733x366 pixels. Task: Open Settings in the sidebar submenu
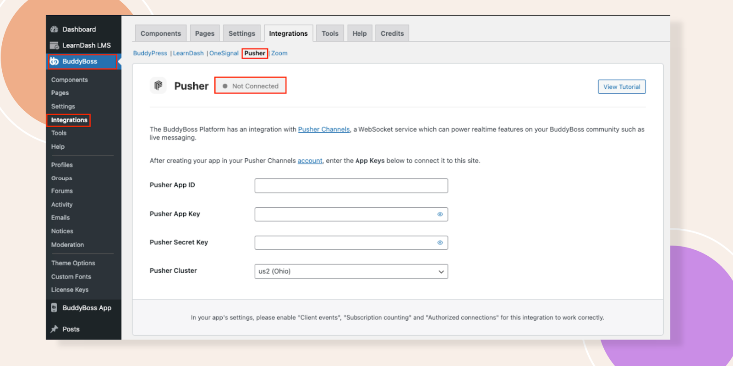click(x=63, y=106)
